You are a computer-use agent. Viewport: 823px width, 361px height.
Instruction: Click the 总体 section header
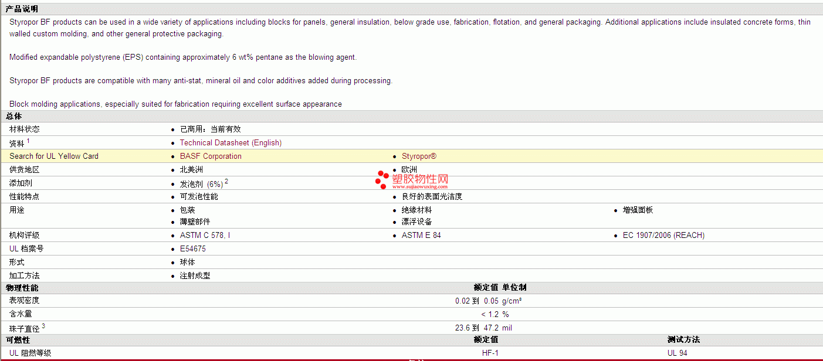[x=14, y=116]
